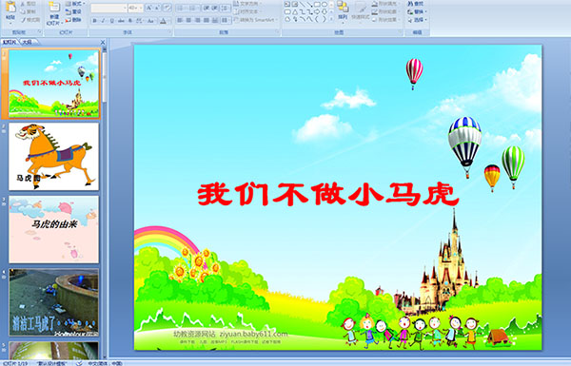Click the clear formatting eraser icon
The height and width of the screenshot is (366, 571).
[167, 8]
